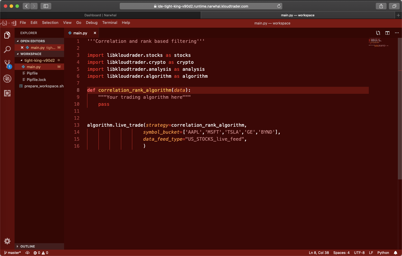The image size is (402, 256).
Task: Click the EXPLORER panel title
Action: (x=29, y=33)
